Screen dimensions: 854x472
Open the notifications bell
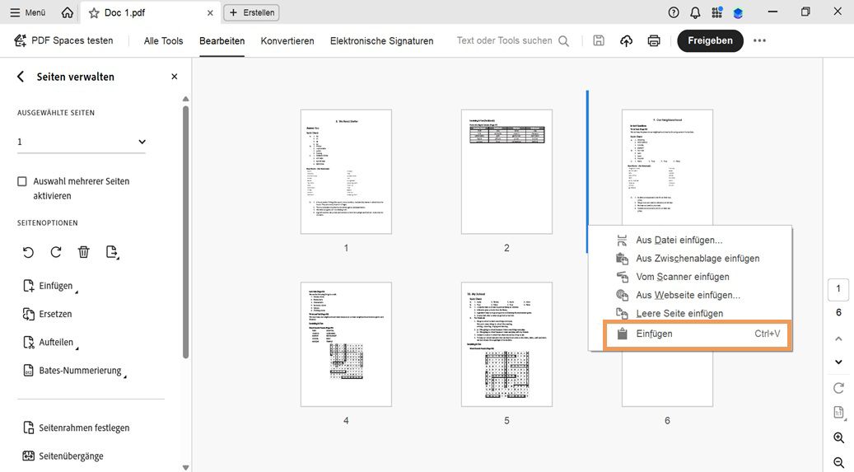pos(696,12)
